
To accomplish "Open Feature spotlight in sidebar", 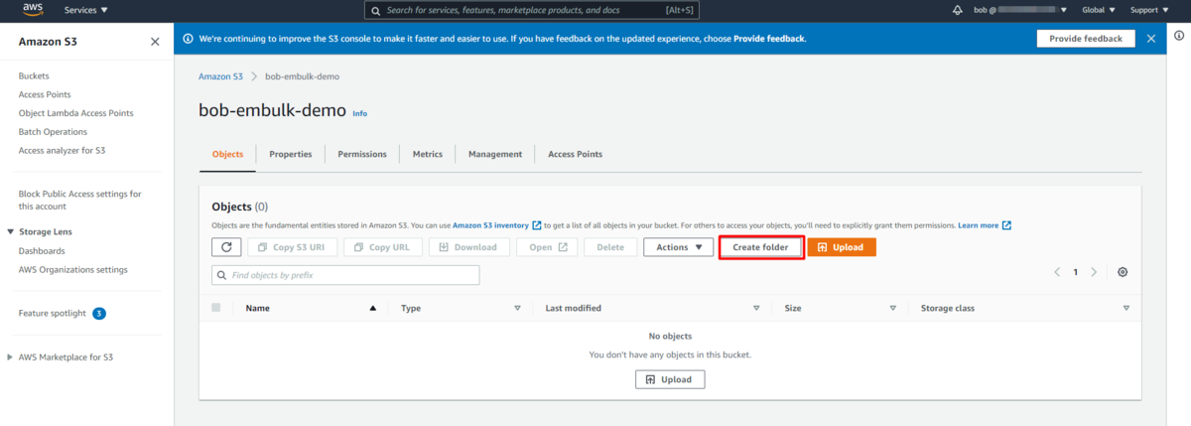I will pos(53,313).
